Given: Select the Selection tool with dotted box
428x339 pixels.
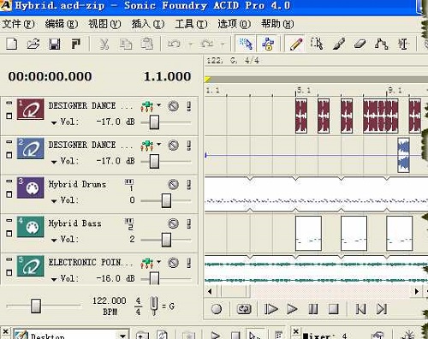Looking at the screenshot, I should pyautogui.click(x=317, y=44).
